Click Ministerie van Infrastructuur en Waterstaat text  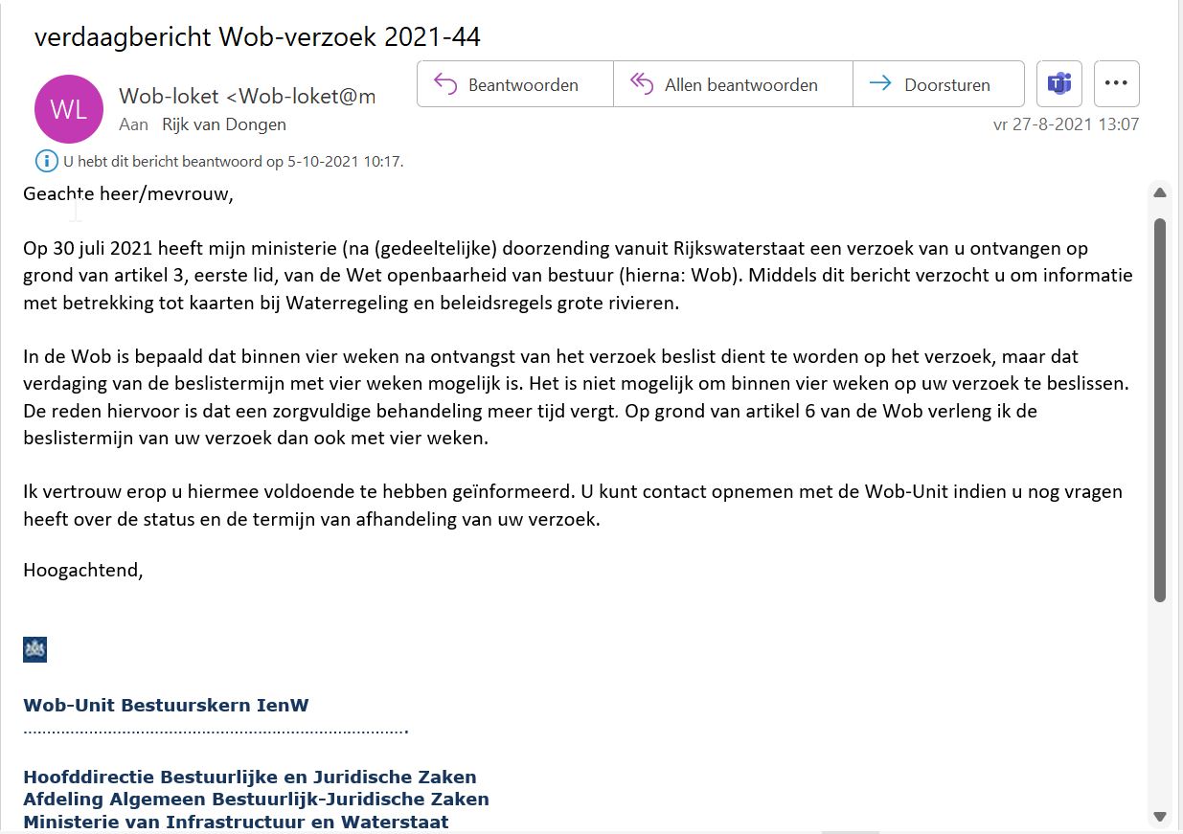(x=236, y=822)
